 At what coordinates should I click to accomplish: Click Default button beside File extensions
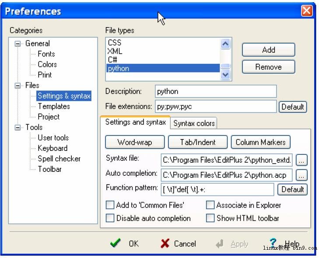pyautogui.click(x=293, y=107)
